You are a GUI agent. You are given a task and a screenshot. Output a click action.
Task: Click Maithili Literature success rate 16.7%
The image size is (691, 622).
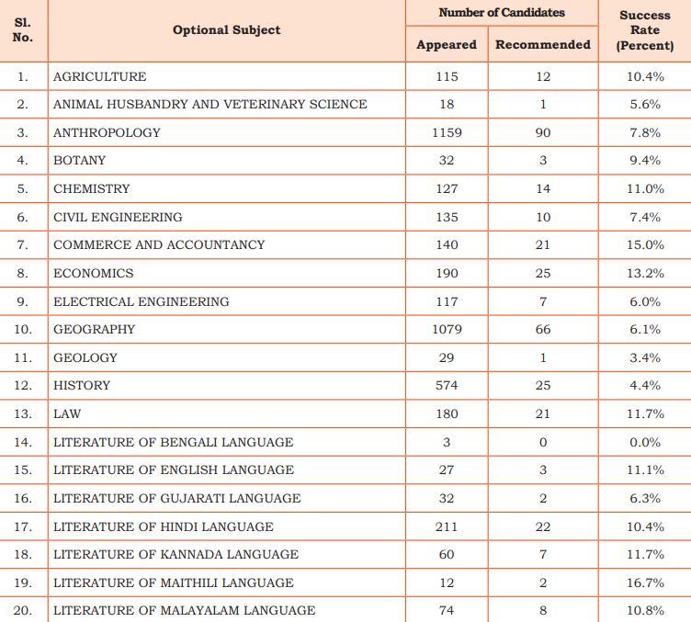pyautogui.click(x=645, y=582)
